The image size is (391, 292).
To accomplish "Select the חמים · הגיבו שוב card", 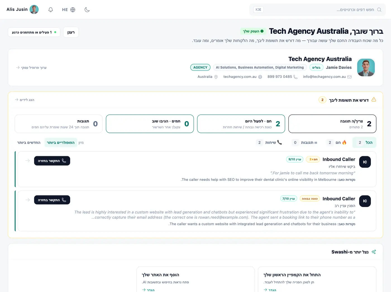I will click(x=150, y=124).
